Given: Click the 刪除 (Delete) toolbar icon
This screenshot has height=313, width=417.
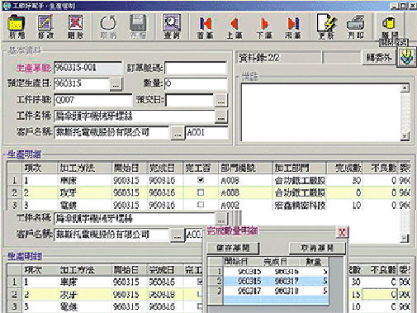Looking at the screenshot, I should pos(75,26).
